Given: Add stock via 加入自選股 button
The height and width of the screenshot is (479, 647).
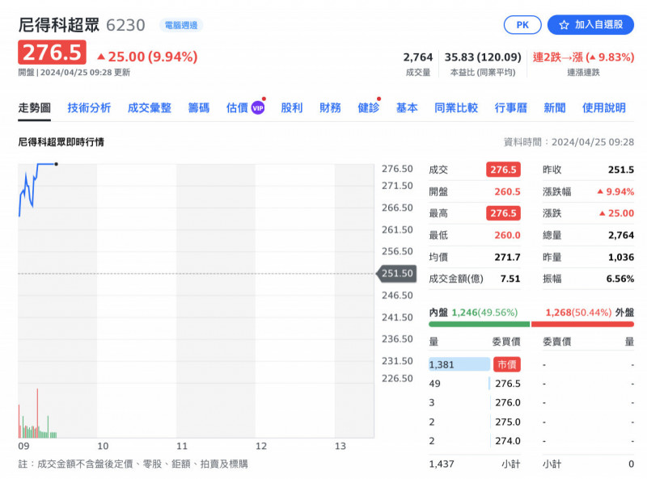Looking at the screenshot, I should [x=590, y=25].
